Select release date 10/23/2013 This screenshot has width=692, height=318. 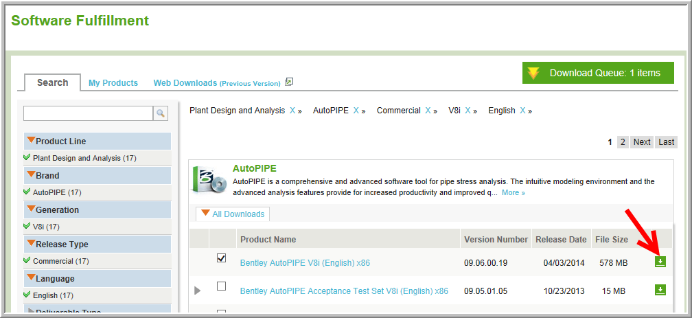click(564, 291)
